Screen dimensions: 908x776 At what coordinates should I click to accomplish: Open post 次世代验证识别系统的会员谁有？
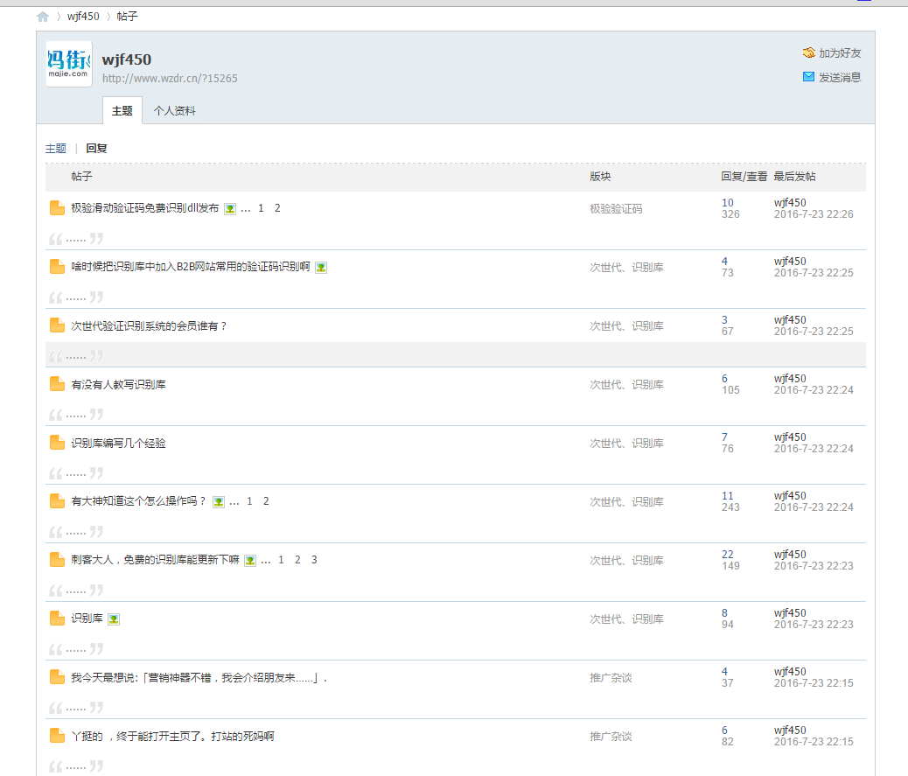(x=149, y=326)
